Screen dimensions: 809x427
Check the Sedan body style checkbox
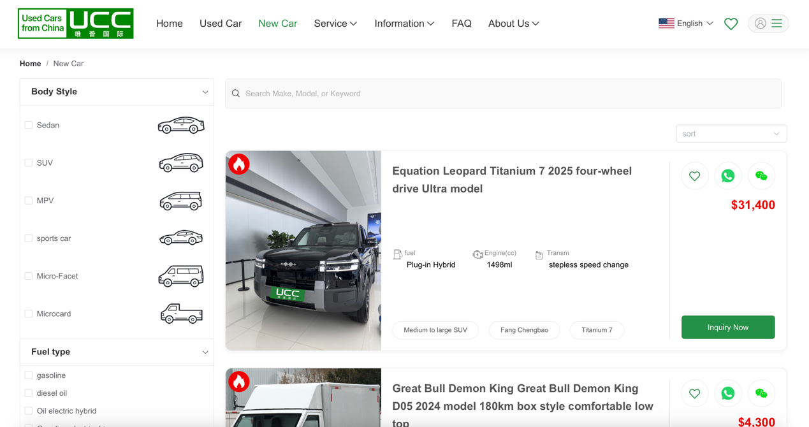click(29, 126)
